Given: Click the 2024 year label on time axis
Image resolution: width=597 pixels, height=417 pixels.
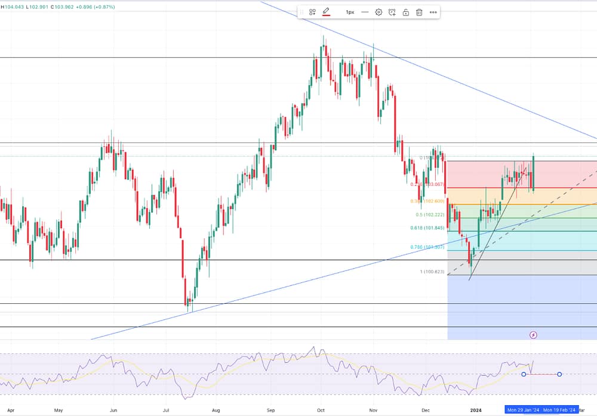Looking at the screenshot, I should 476,410.
